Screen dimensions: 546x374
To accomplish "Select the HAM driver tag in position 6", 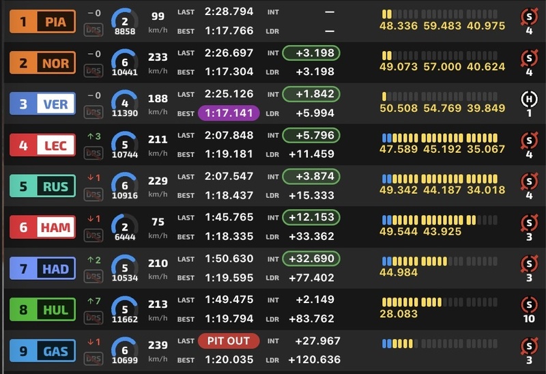I will pyautogui.click(x=42, y=227).
